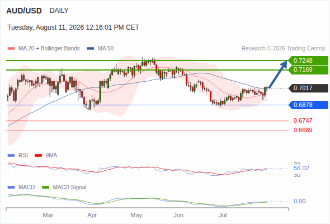Click the MACD Signal green legend swatch
330x224 pixels.
(46, 188)
